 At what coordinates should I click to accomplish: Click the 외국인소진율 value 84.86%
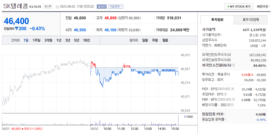(260, 65)
